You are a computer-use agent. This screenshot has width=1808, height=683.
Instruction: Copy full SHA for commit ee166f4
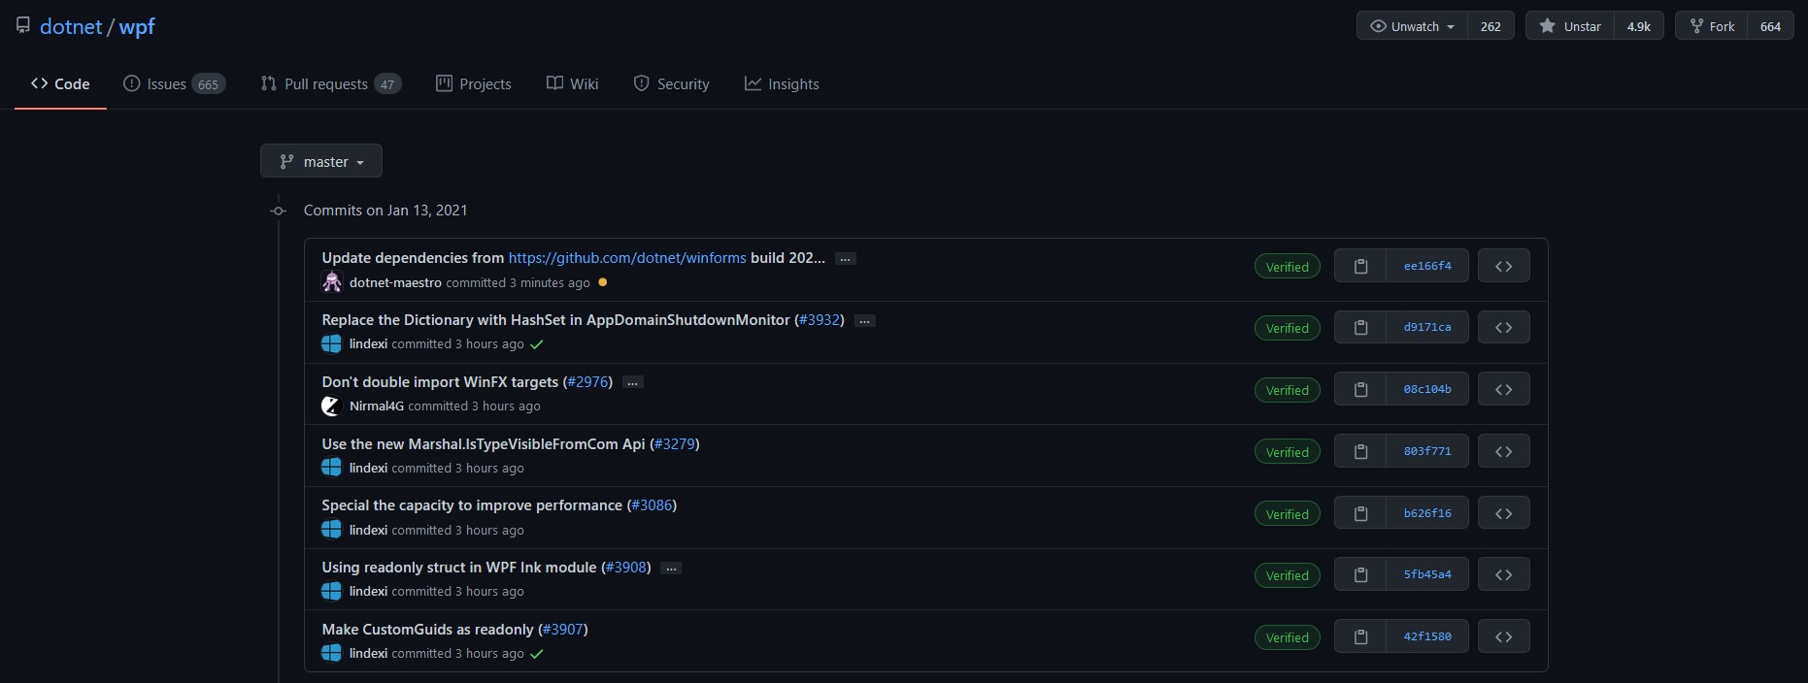click(x=1360, y=266)
